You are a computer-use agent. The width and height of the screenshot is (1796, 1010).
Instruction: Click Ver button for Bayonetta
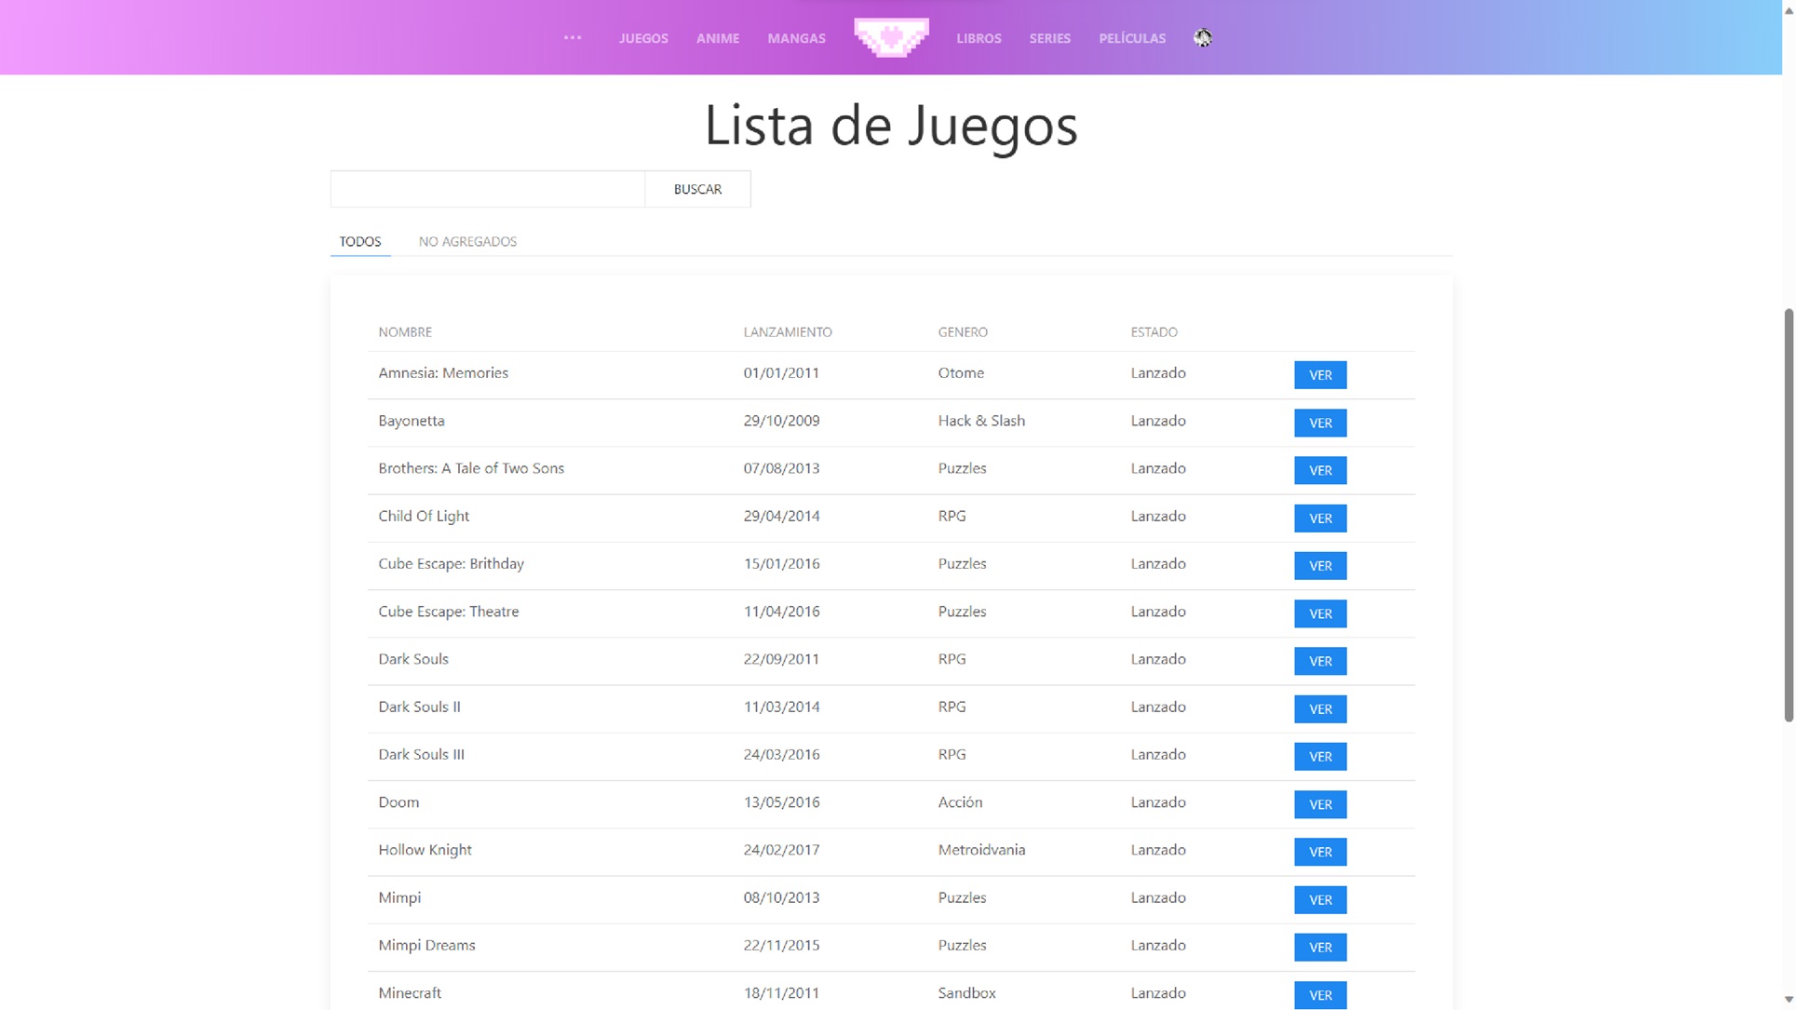(1319, 423)
